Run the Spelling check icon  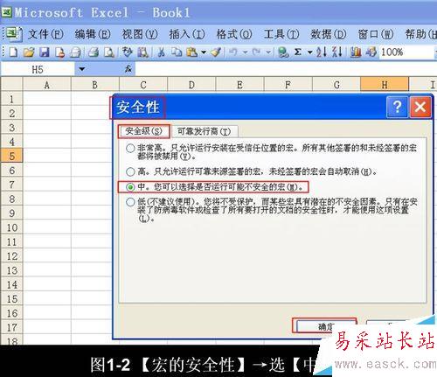(x=128, y=52)
